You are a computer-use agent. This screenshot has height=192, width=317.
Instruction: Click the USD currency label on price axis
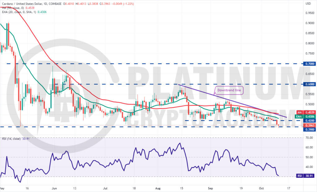point(308,4)
